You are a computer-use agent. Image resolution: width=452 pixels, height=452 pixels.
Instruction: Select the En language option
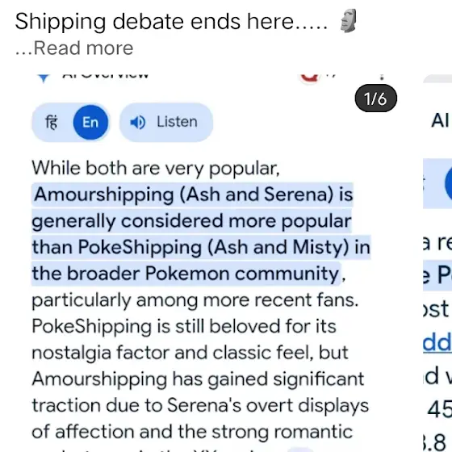coord(90,122)
